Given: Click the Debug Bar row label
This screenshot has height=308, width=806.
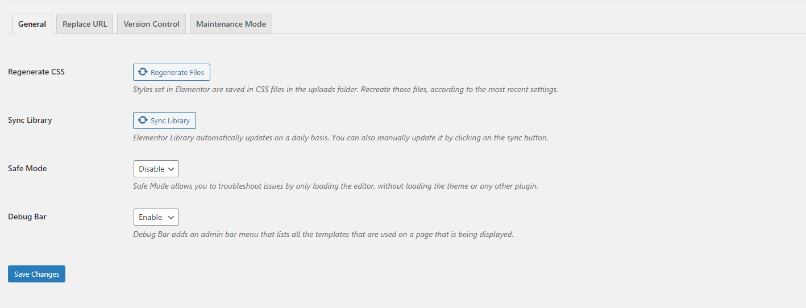Looking at the screenshot, I should tap(27, 217).
